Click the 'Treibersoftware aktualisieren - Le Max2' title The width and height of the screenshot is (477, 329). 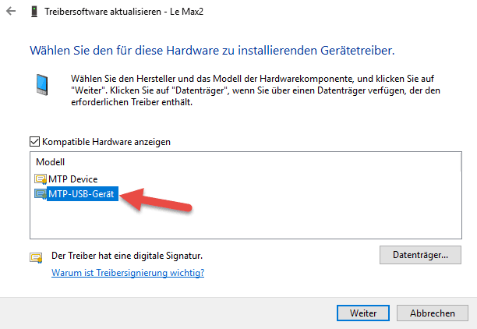point(124,12)
